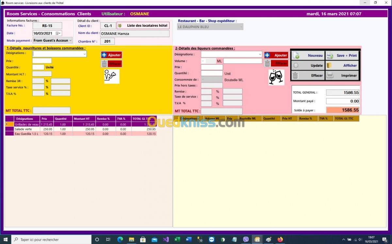Screen dimensions: 392x244
Task: Expand the food Désignations dropdown
Action: pos(85,54)
